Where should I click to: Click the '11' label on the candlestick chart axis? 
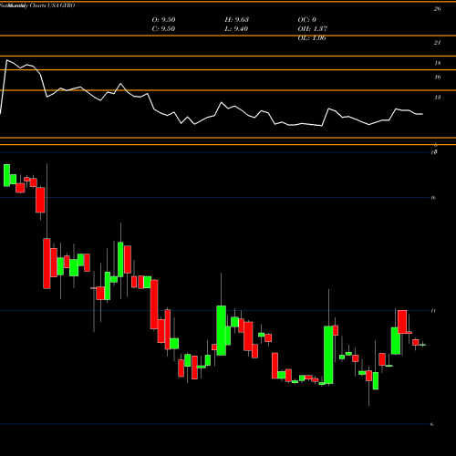coord(433,311)
